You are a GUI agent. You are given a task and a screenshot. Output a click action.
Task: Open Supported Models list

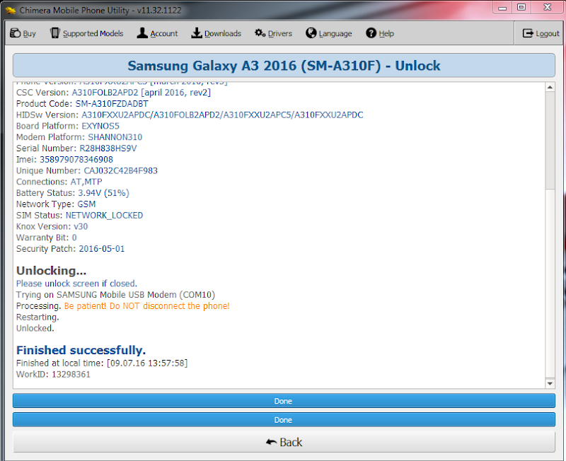coord(93,33)
